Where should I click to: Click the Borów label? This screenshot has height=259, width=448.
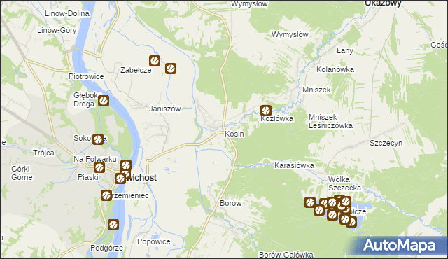tap(230, 203)
